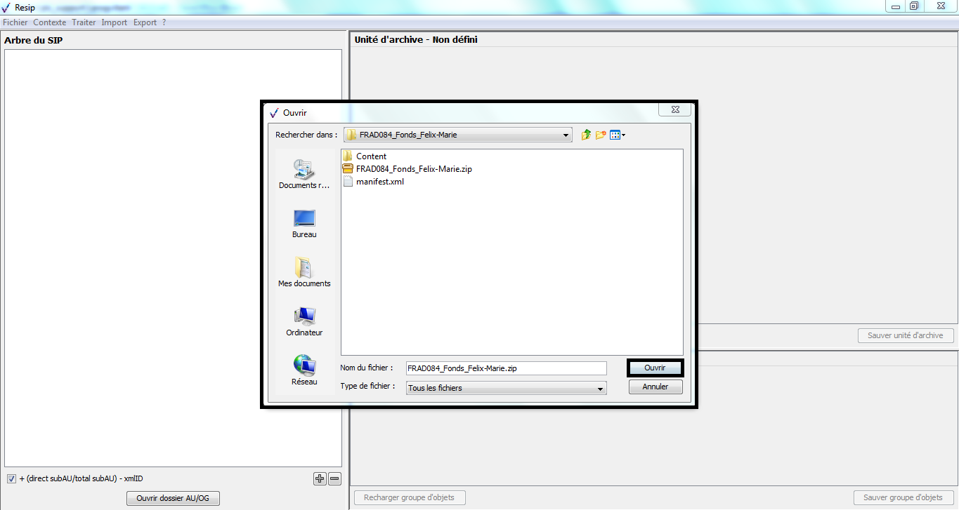959x510 pixels.
Task: Create a new folder icon
Action: tap(601, 135)
